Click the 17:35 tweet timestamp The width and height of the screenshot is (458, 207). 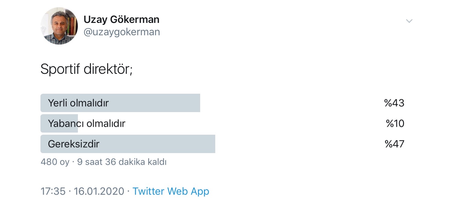(x=53, y=191)
